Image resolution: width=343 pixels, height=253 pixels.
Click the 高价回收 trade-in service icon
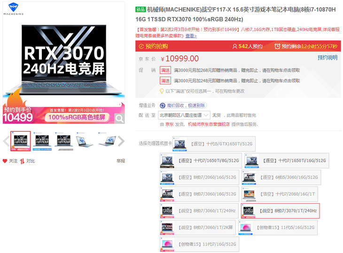163,106
